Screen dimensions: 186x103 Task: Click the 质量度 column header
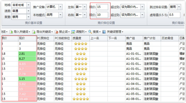[x=81, y=38]
